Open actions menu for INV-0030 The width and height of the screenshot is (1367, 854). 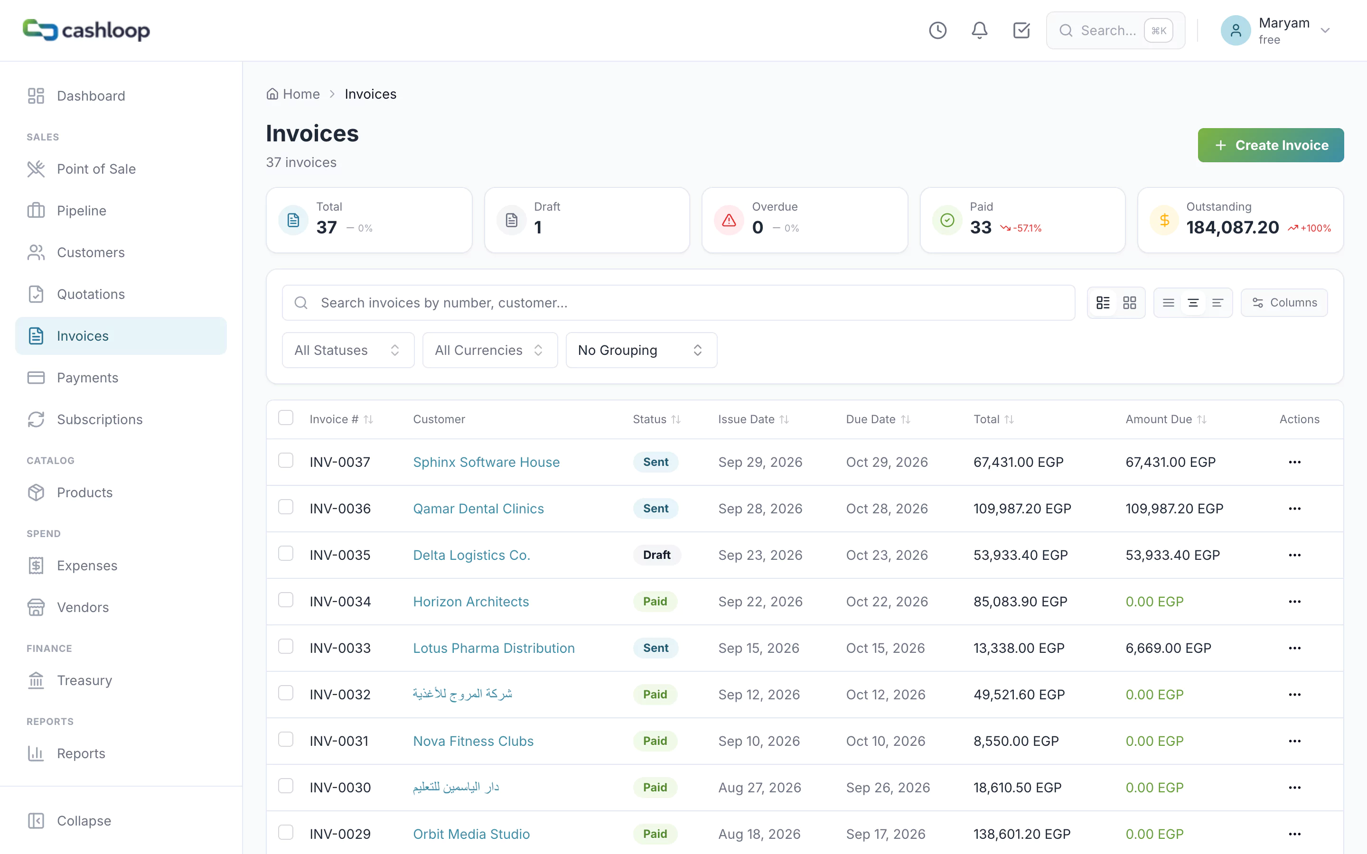(x=1294, y=788)
